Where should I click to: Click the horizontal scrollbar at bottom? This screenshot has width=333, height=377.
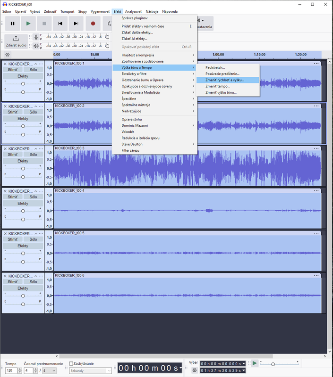click(x=166, y=356)
